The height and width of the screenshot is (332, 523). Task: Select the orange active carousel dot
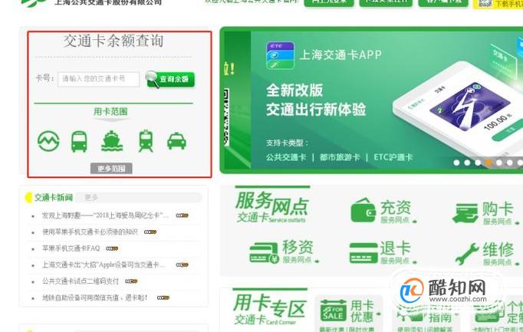pos(488,163)
